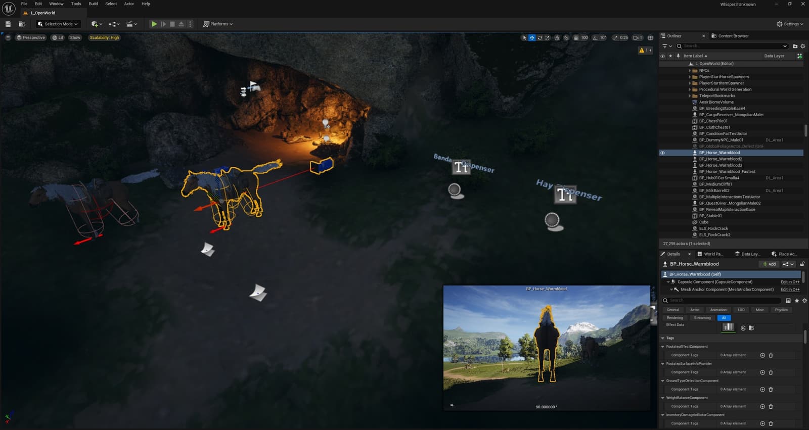
Task: Select the Physics filter in Details
Action: coord(781,310)
